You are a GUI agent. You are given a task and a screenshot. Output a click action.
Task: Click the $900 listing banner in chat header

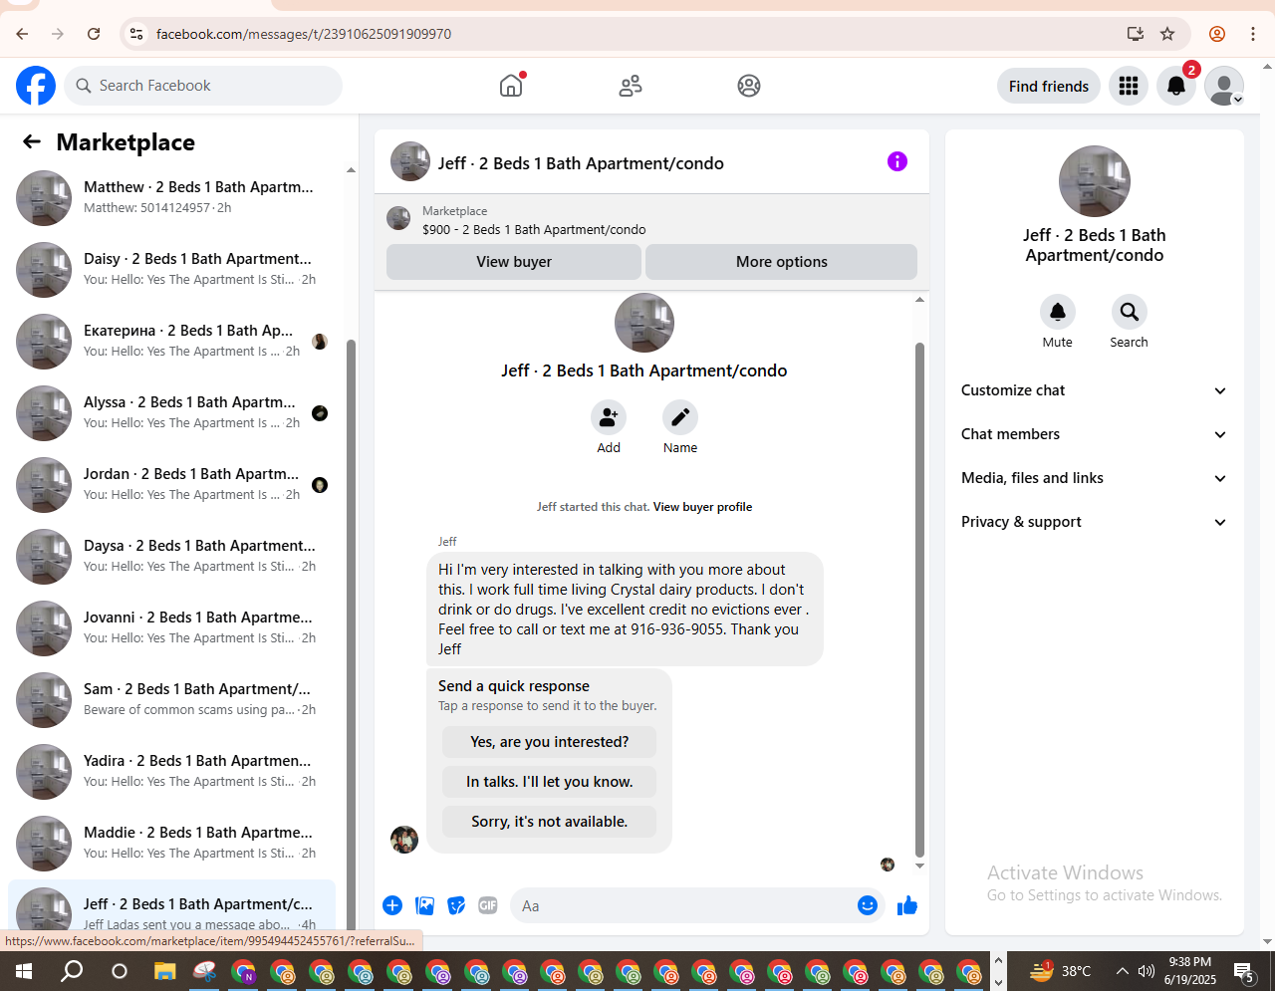[651, 220]
